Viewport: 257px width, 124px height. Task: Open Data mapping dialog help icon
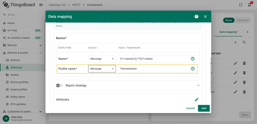point(196,16)
